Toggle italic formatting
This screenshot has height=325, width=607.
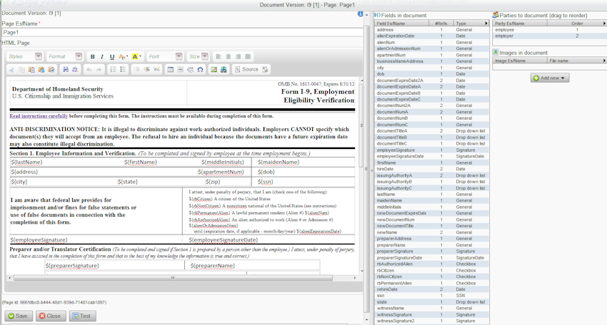102,57
